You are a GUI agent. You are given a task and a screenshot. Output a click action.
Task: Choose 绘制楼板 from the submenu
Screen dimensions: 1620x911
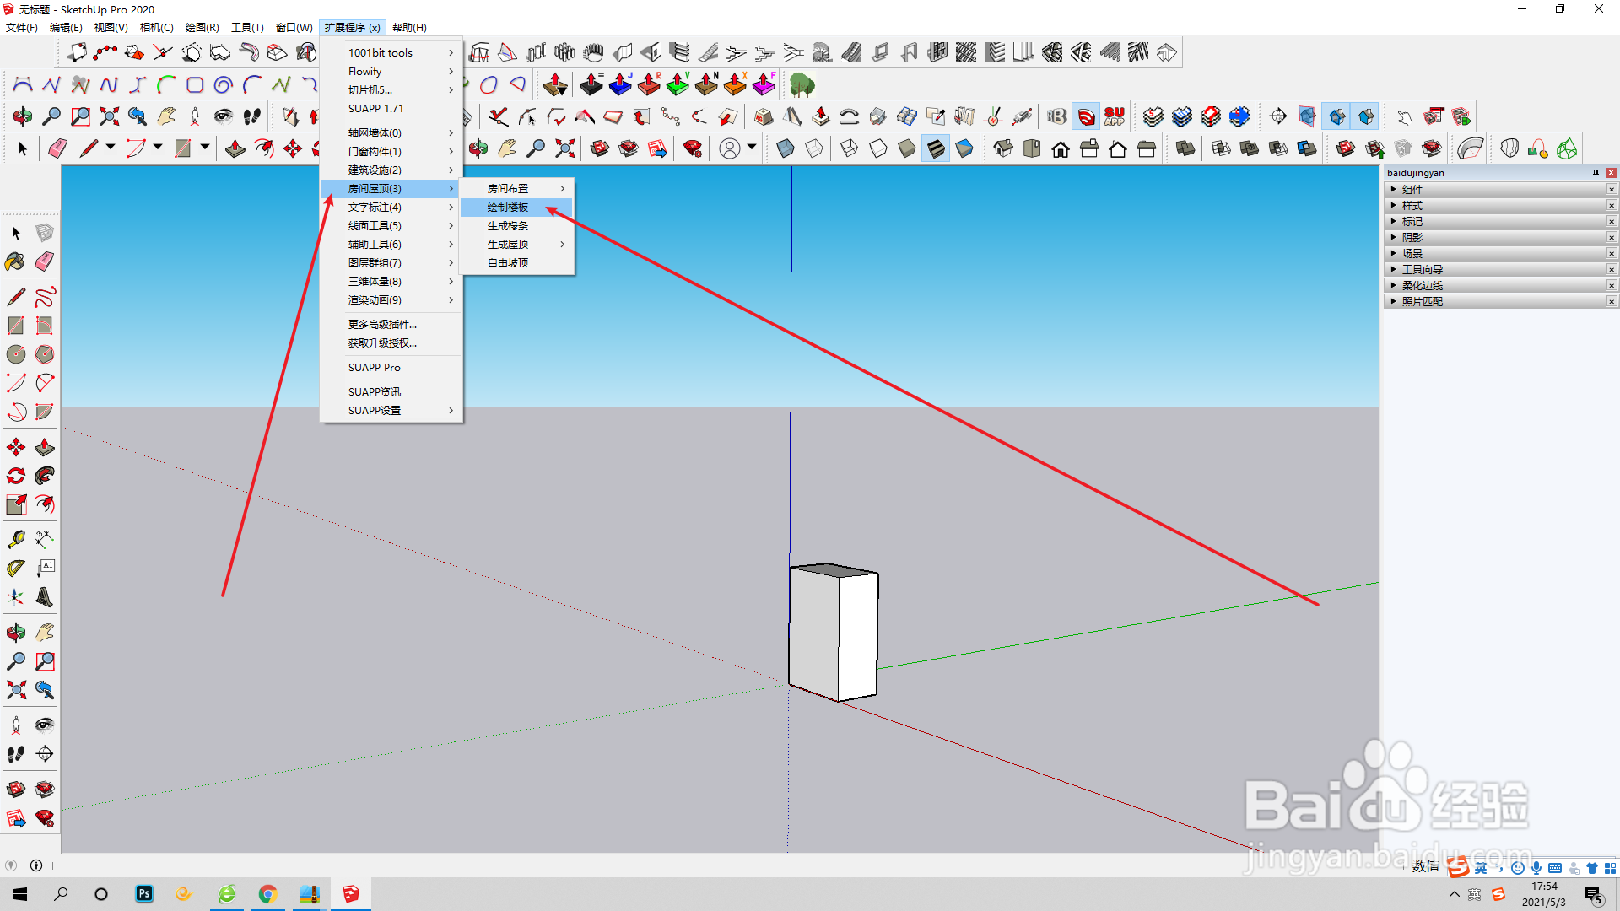tap(508, 208)
